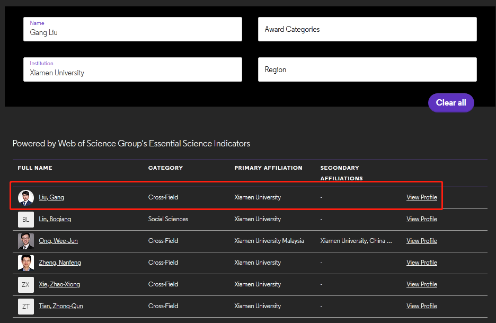The height and width of the screenshot is (323, 496).
Task: View Profile for Ong, Wee-Jun
Action: [x=421, y=241]
